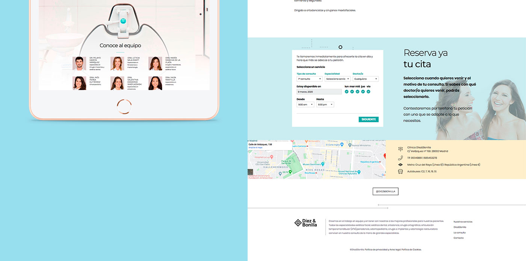526x261 pixels.
Task: Click Dra. María Mancha de la Plata's photo
Action: 155,63
